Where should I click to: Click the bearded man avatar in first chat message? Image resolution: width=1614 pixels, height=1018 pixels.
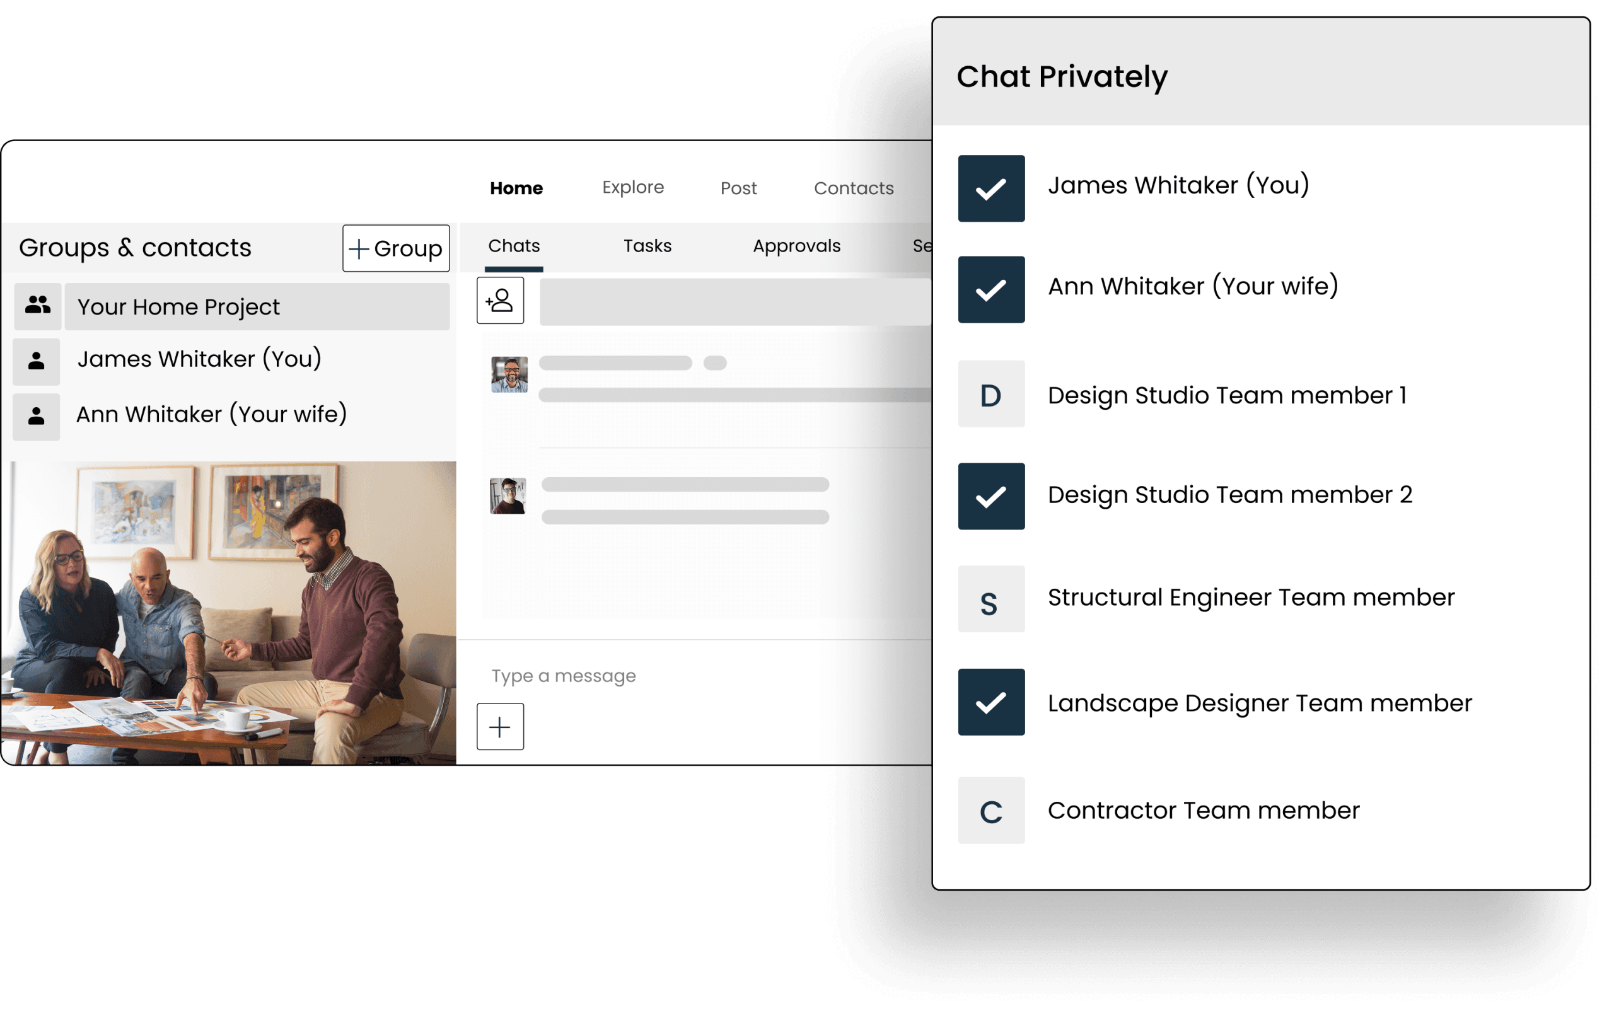click(x=509, y=374)
